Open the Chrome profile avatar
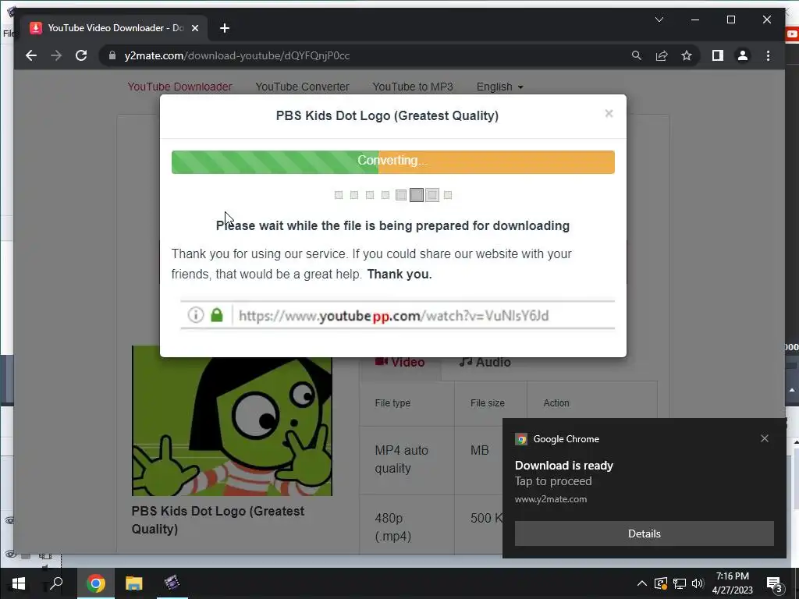The image size is (799, 599). (x=743, y=55)
